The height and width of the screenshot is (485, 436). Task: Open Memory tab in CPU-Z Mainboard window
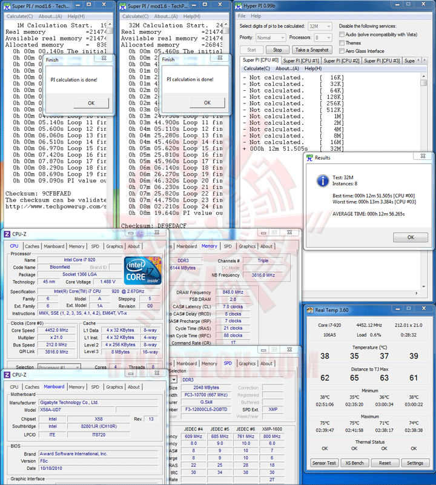tap(76, 387)
